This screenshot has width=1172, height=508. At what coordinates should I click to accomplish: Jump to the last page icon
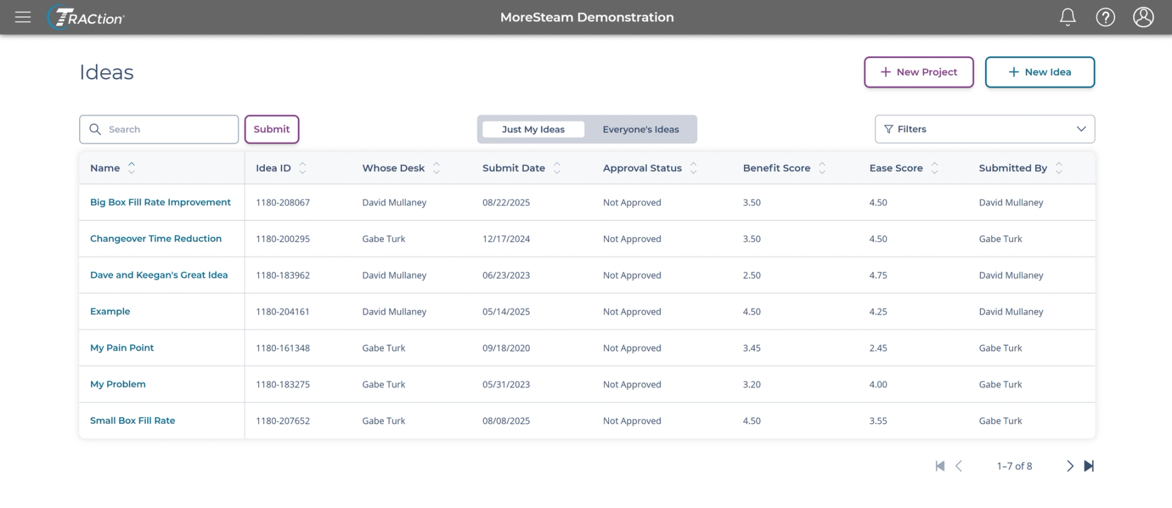[1089, 466]
